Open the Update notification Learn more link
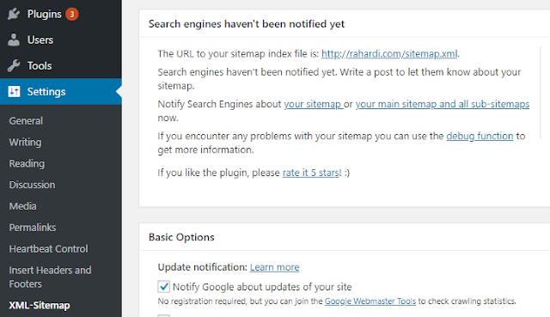Screen dimensions: 550x317 [275, 267]
